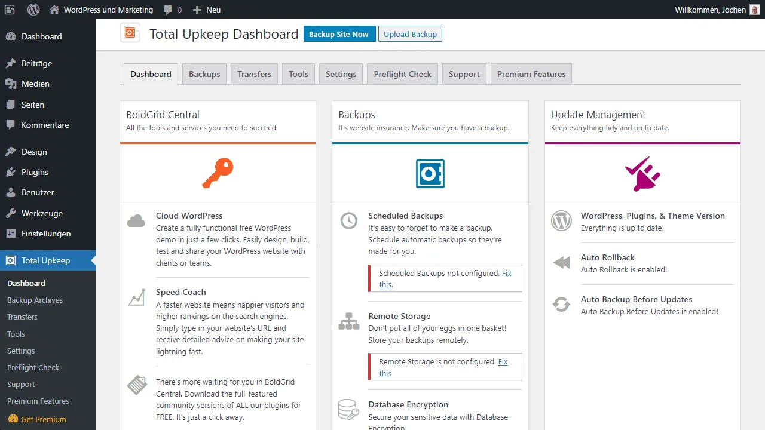Click the Seiten pages icon
765x430 pixels.
[x=11, y=105]
